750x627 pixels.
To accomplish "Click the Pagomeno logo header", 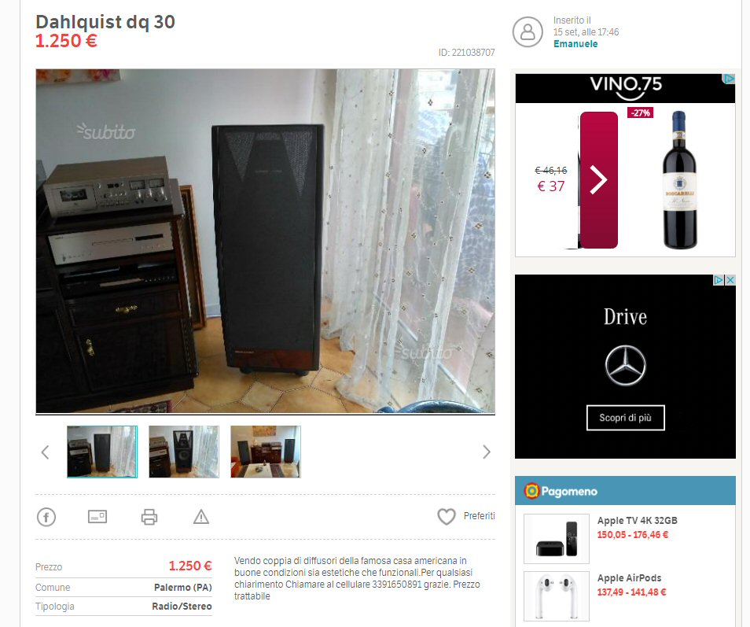I will [x=561, y=491].
